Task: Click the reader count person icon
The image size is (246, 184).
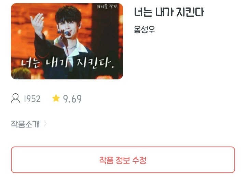Action: [15, 98]
